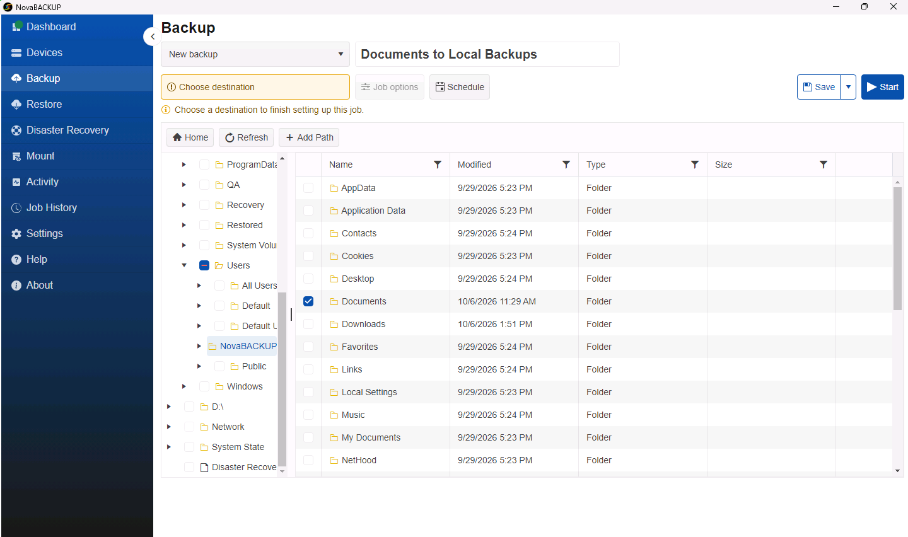Click the Size column filter icon

[x=824, y=165]
